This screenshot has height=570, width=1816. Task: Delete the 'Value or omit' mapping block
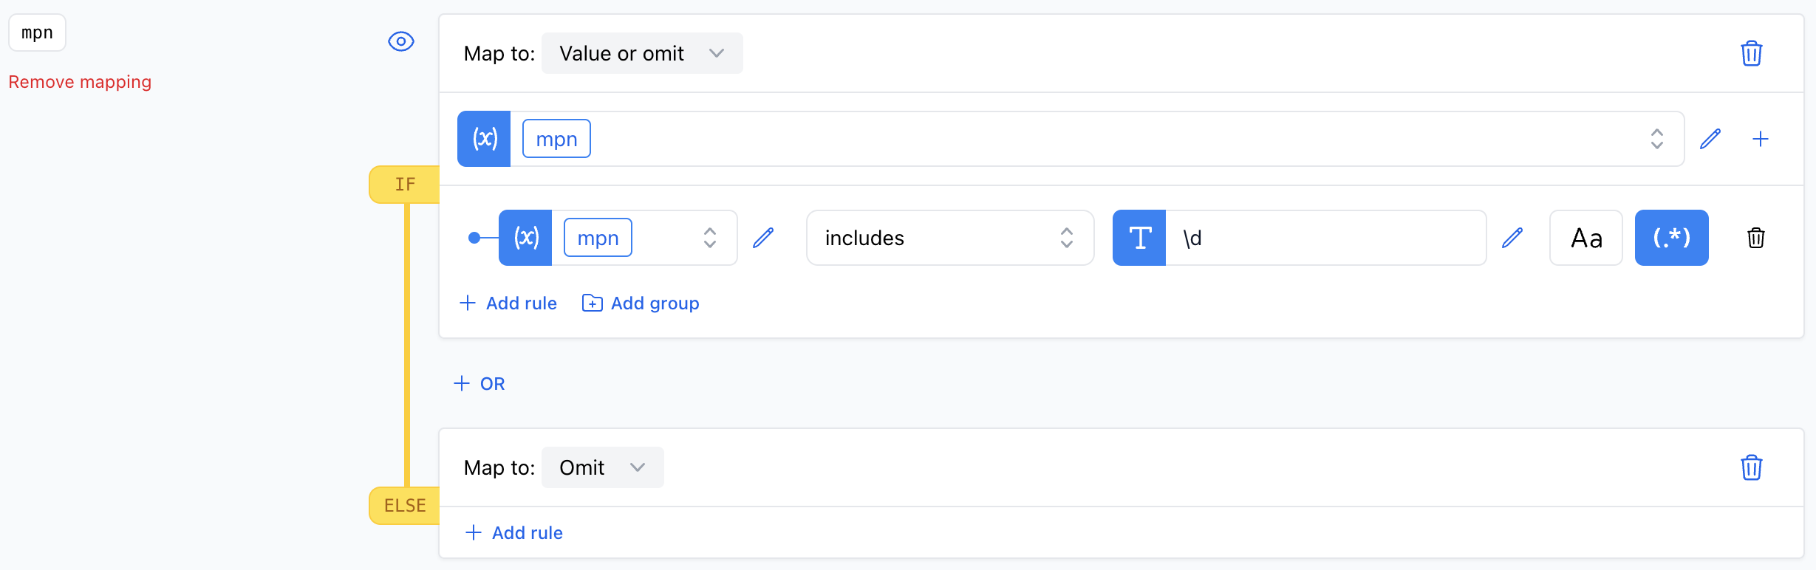click(x=1752, y=53)
